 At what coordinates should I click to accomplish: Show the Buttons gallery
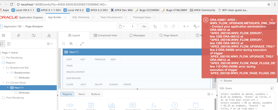coord(96,94)
